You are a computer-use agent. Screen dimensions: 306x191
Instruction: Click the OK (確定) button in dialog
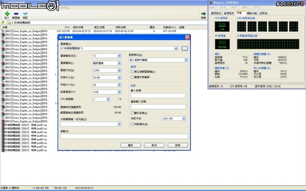[131, 145]
